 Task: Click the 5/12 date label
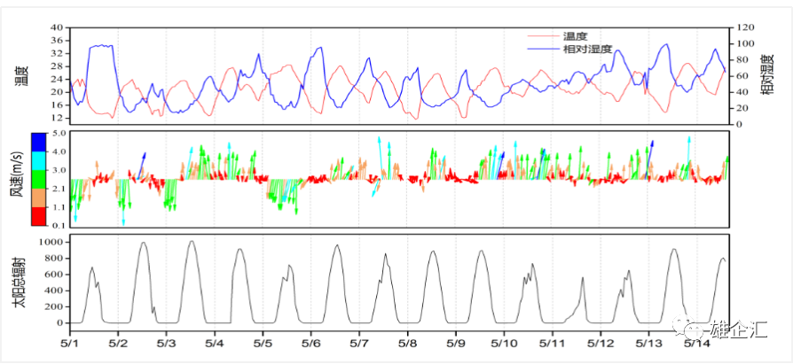point(601,342)
